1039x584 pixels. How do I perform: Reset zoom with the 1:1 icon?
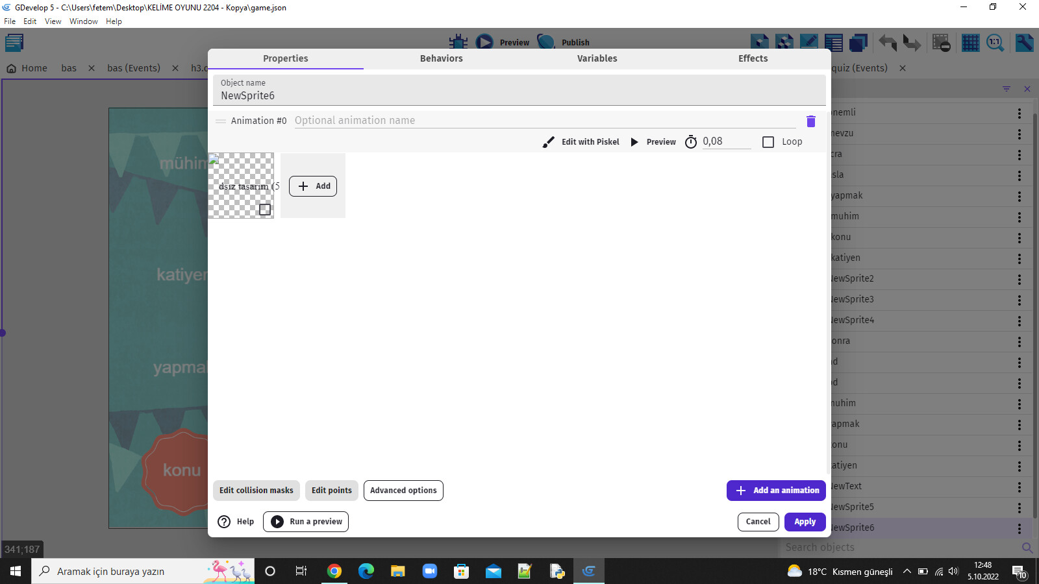pos(994,43)
